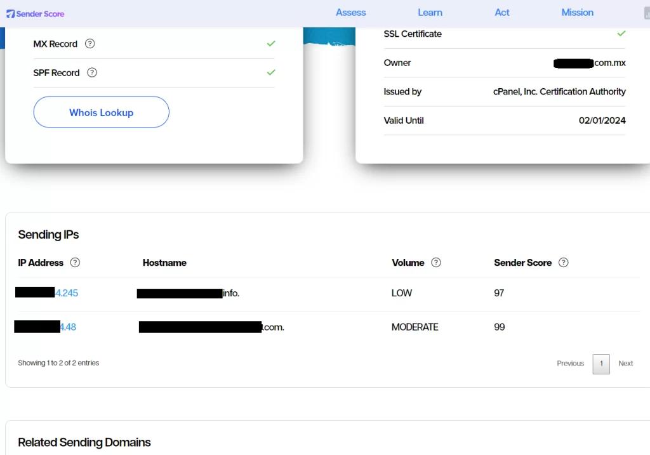Click the Valid Until label
This screenshot has height=455, width=650.
pos(404,121)
